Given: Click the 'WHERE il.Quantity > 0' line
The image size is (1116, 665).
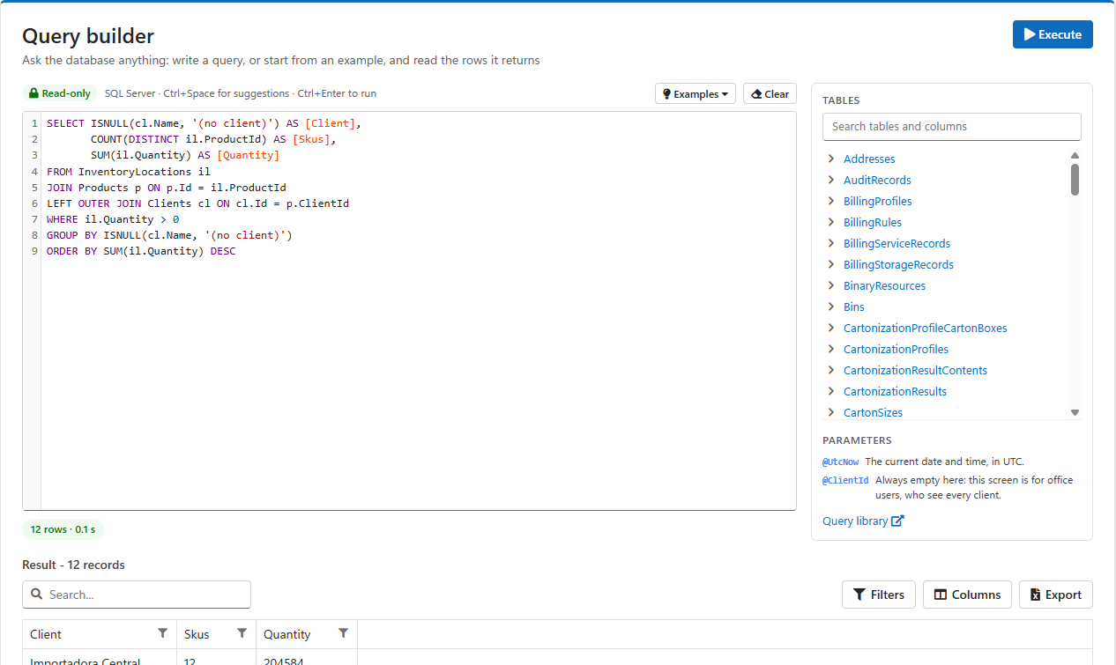Looking at the screenshot, I should pyautogui.click(x=113, y=219).
